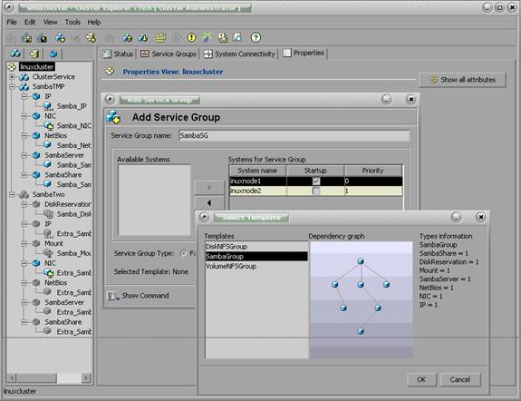Select DiskNFSGroup in Templates list
Image resolution: width=521 pixels, height=401 pixels.
(256, 247)
